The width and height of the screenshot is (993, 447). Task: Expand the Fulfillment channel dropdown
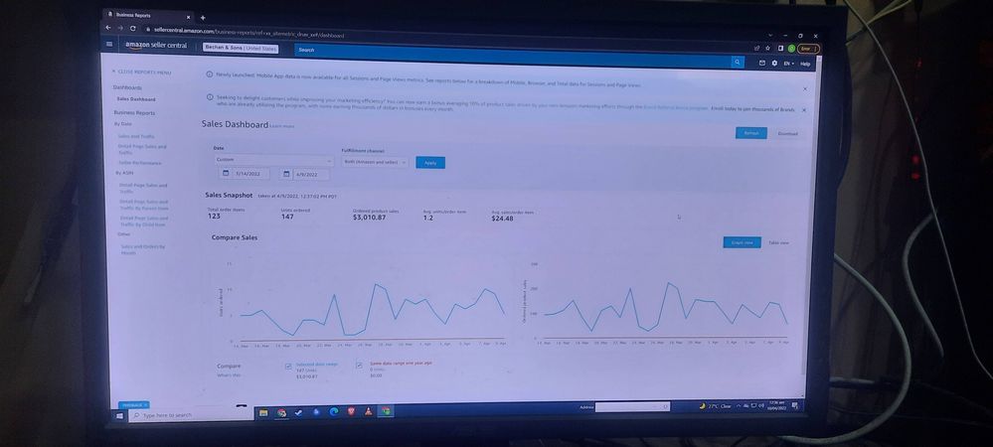(x=375, y=162)
